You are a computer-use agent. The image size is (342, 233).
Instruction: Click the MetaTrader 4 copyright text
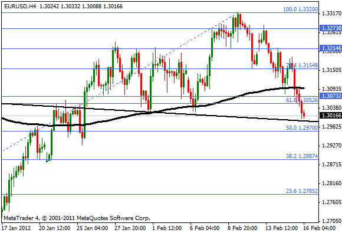(77, 218)
